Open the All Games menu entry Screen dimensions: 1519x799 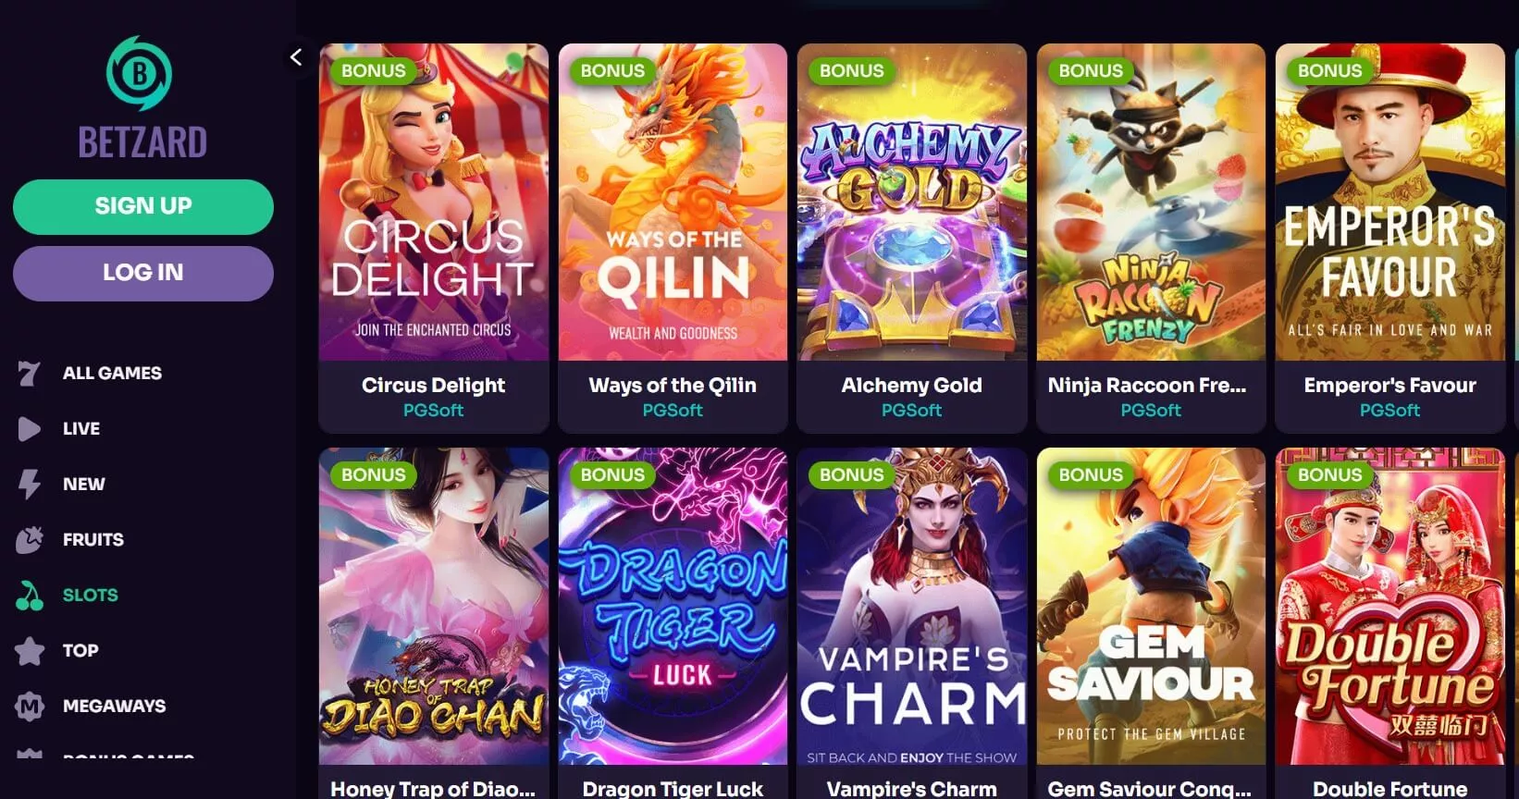pos(112,374)
